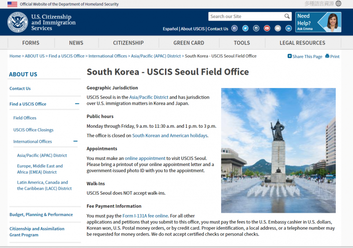Click the search magnifier icon

[x=287, y=16]
